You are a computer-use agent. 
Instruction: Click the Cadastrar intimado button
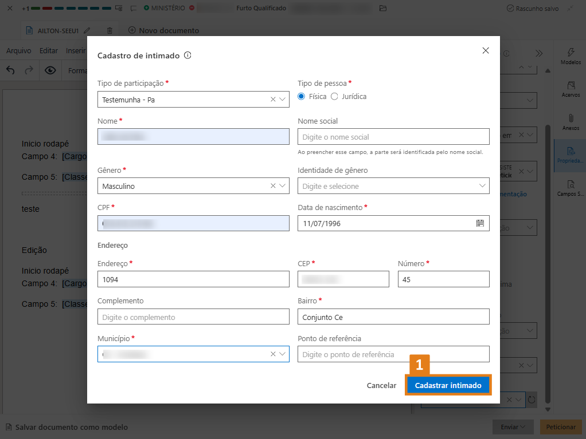click(x=448, y=385)
